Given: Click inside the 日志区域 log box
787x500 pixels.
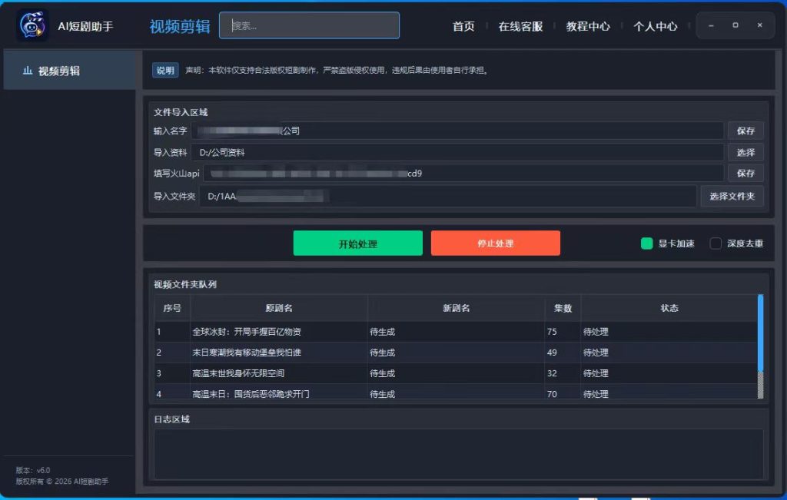Looking at the screenshot, I should [x=459, y=455].
